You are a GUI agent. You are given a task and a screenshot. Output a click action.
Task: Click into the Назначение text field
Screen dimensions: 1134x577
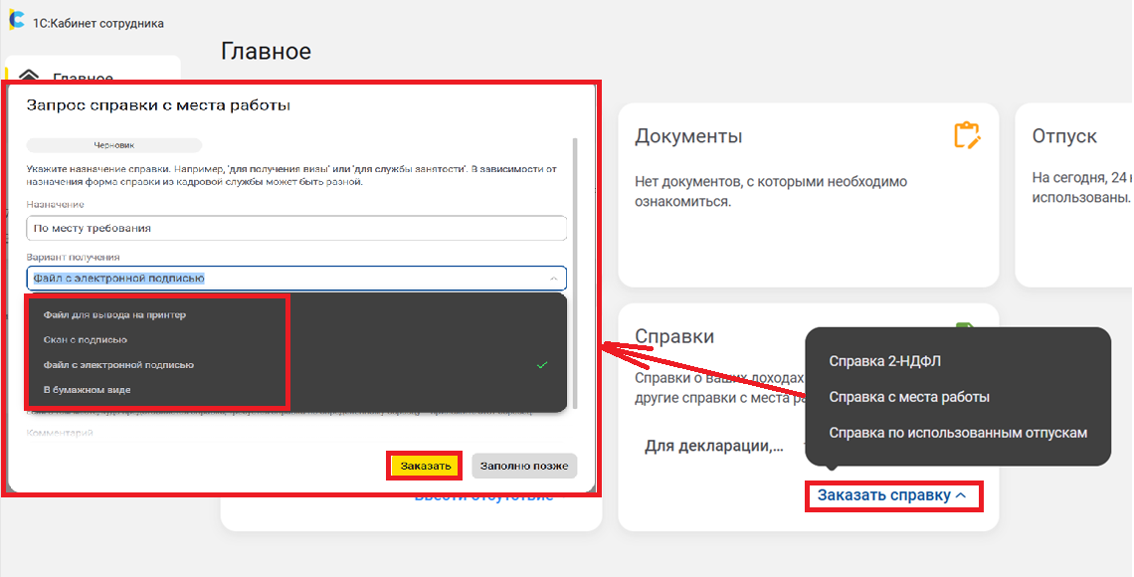[x=295, y=228]
